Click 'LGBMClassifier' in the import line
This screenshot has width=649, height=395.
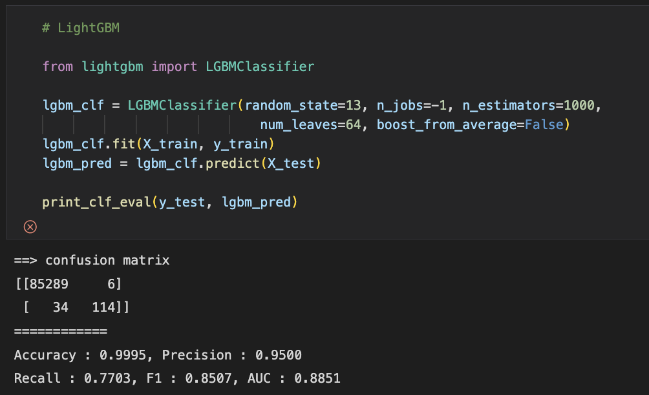pos(260,66)
